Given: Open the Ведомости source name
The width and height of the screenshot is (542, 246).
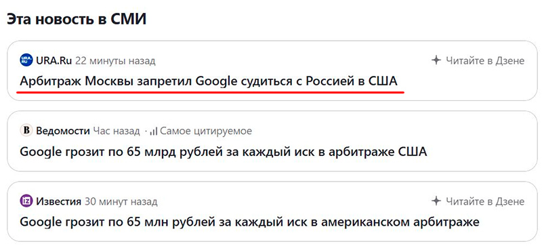Looking at the screenshot, I should coord(62,131).
